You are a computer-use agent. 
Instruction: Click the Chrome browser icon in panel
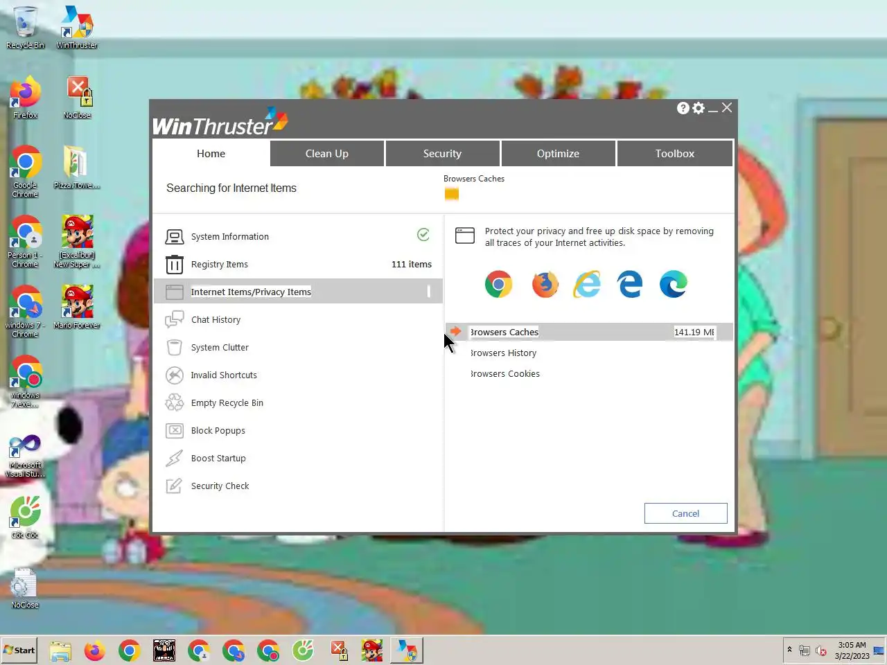pyautogui.click(x=498, y=284)
